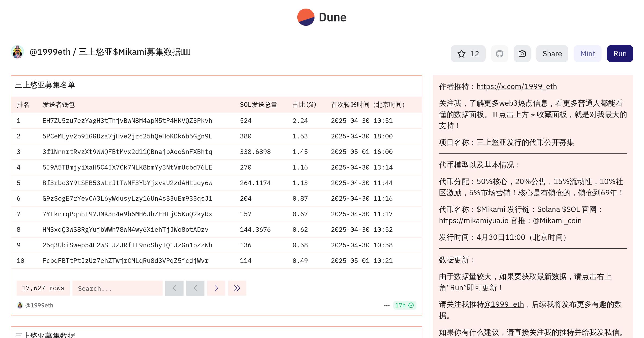The width and height of the screenshot is (644, 338).
Task: Open the author Twitter link x.com/1999_eth
Action: pos(517,86)
